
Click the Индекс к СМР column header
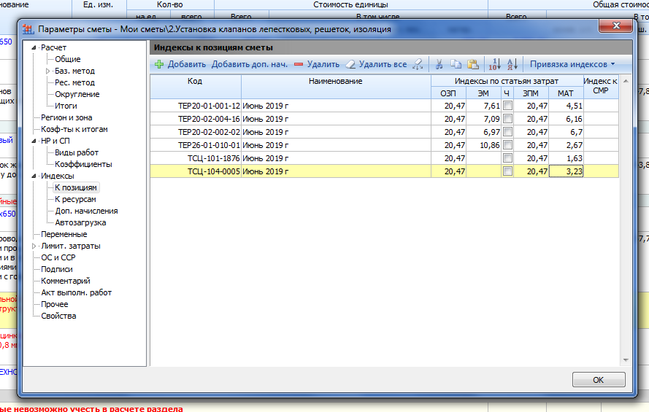[x=601, y=86]
